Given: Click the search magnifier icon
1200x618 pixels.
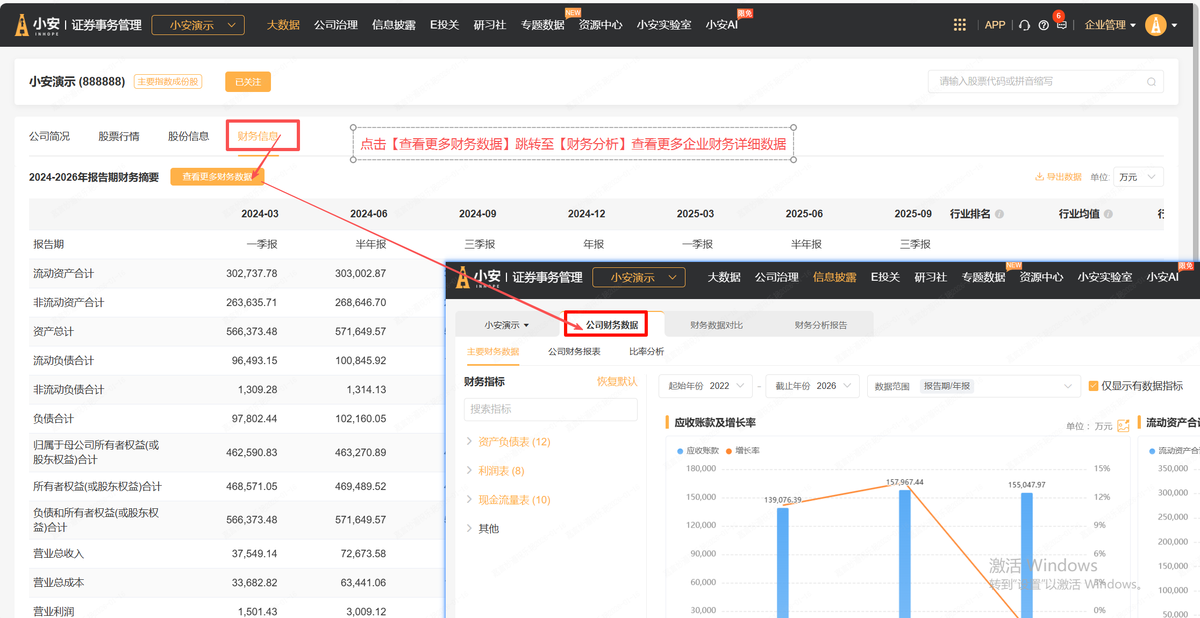Looking at the screenshot, I should pos(1151,82).
